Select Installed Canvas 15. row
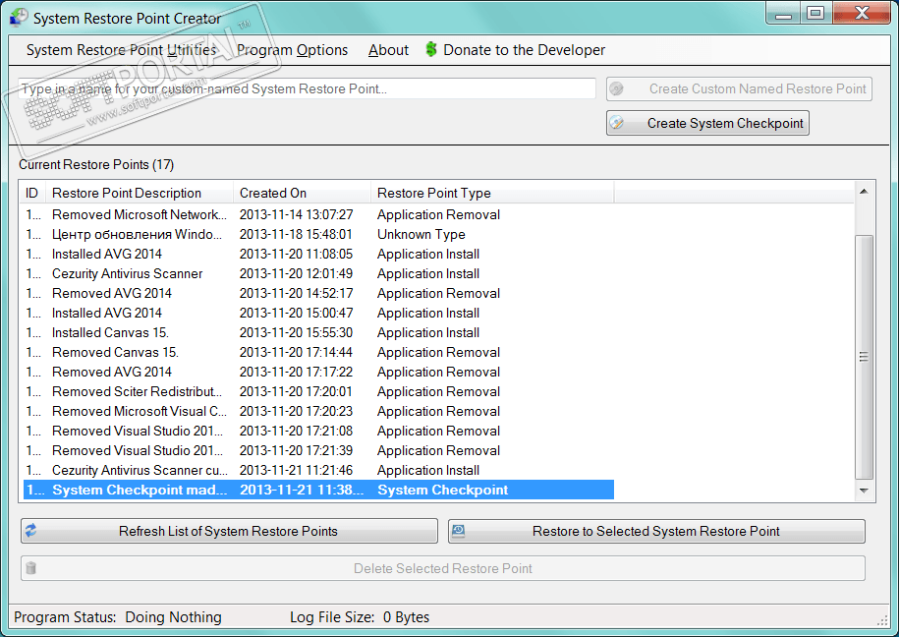 pyautogui.click(x=318, y=332)
